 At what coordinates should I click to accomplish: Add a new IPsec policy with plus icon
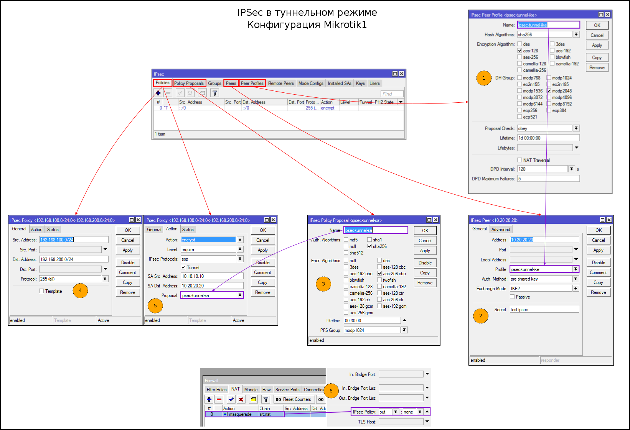tap(158, 93)
